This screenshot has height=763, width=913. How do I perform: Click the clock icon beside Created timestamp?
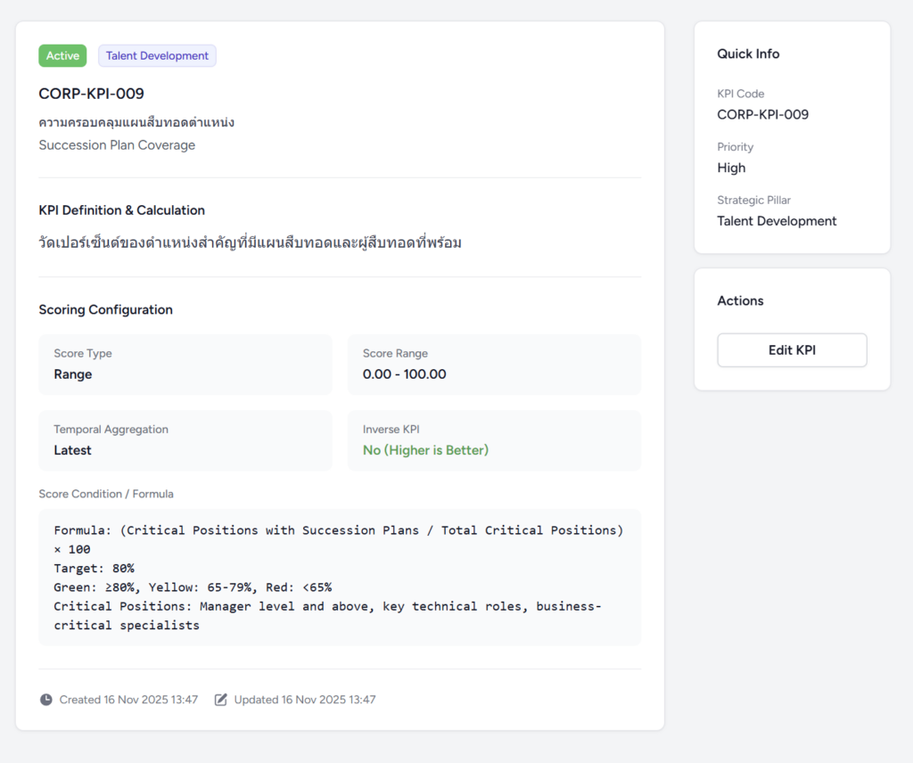(46, 700)
